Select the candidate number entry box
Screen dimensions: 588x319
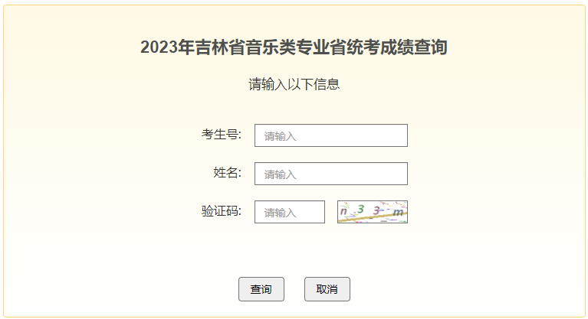click(330, 135)
